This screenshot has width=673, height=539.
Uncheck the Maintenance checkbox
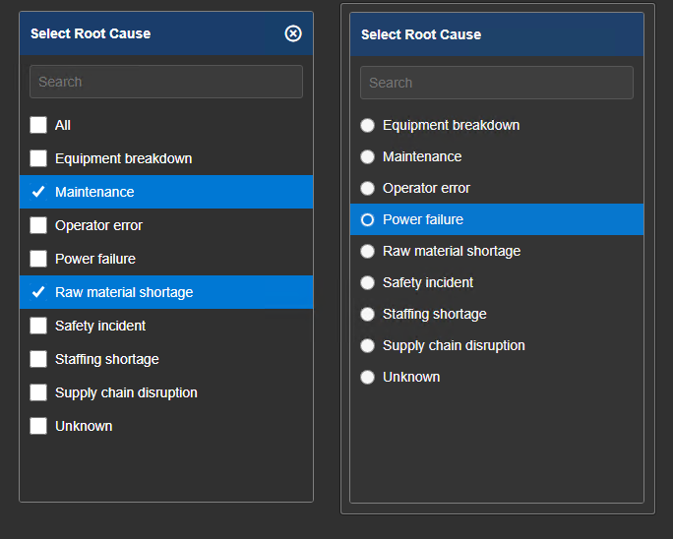pos(38,192)
